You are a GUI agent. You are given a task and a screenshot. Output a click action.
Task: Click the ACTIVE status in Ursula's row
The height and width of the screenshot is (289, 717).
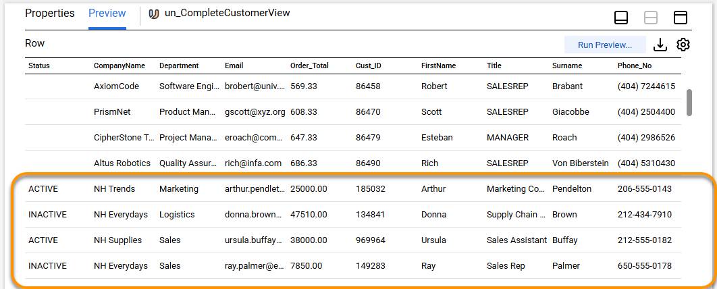coord(43,240)
